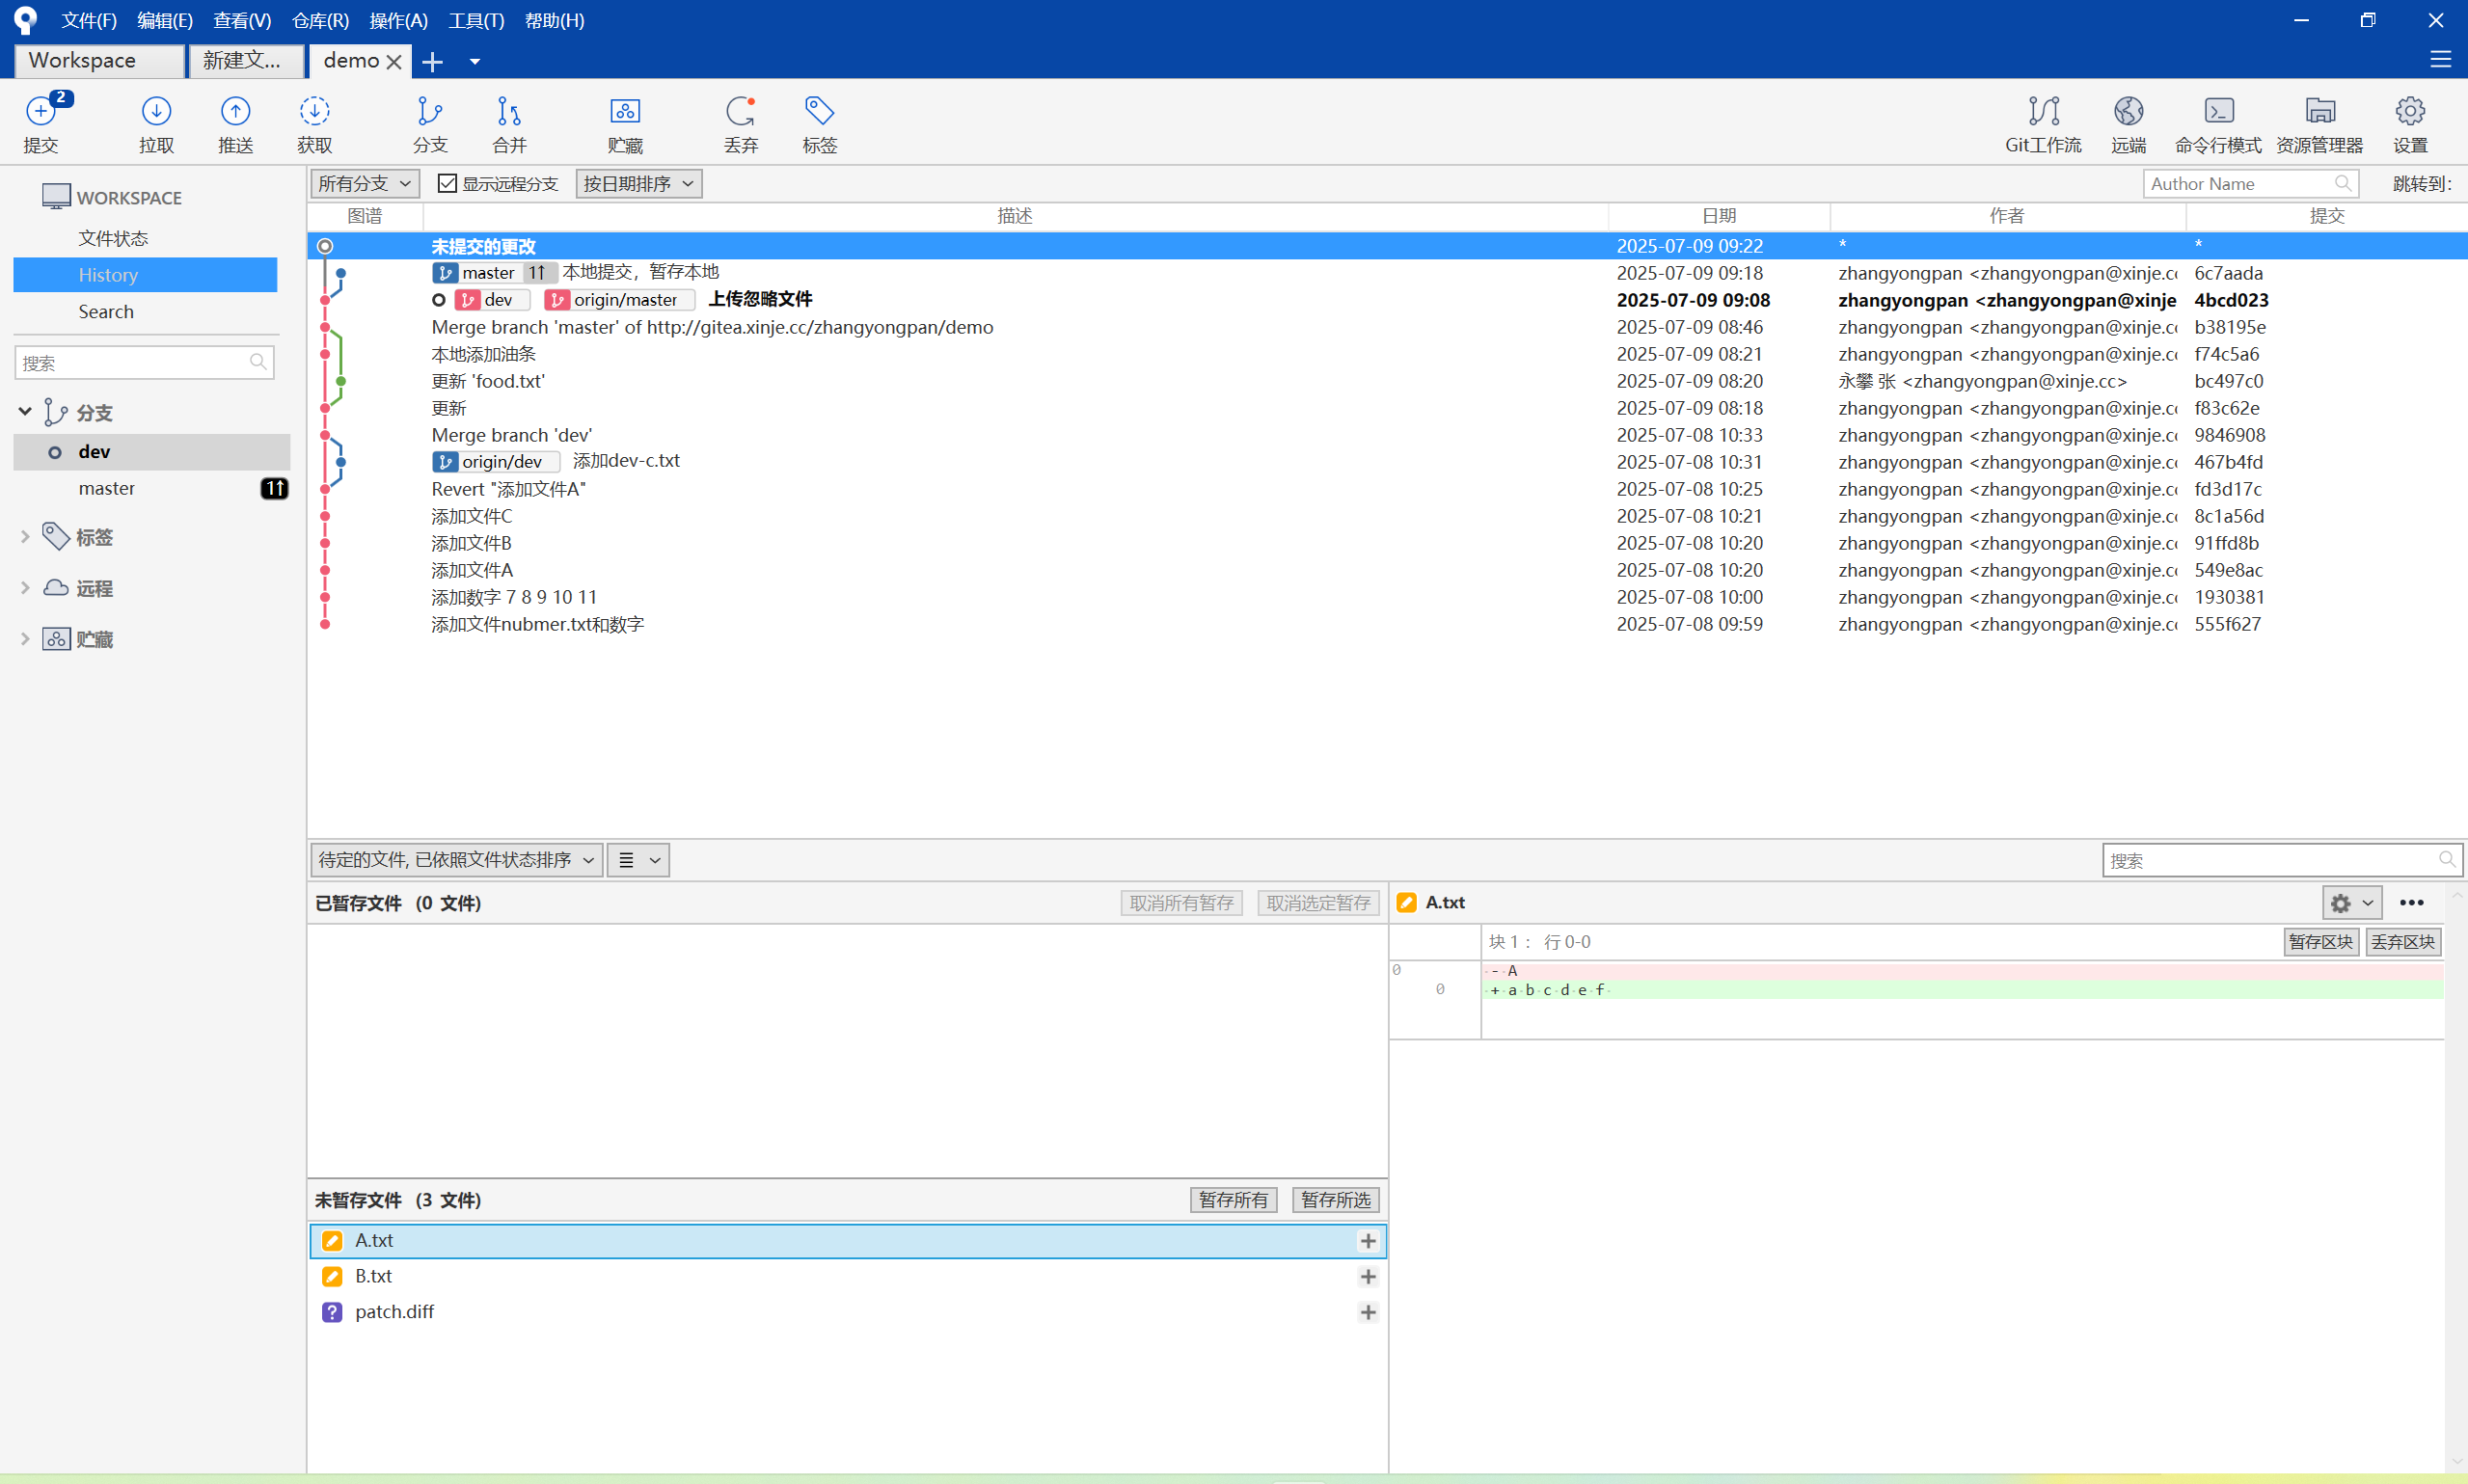Click the 取消所有暂存 button
Image resolution: width=2468 pixels, height=1484 pixels.
[1181, 903]
